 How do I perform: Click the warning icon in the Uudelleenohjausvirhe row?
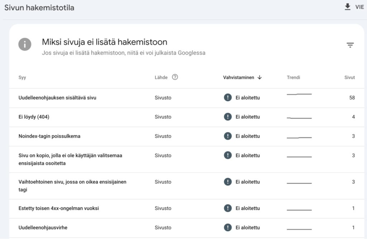pyautogui.click(x=228, y=228)
